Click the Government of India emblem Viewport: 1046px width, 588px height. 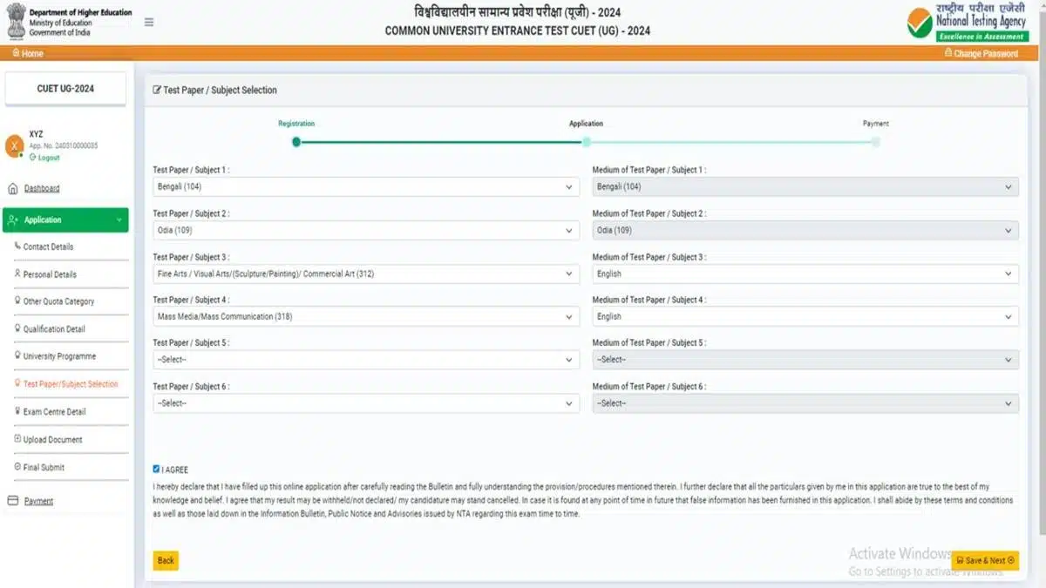(x=16, y=23)
